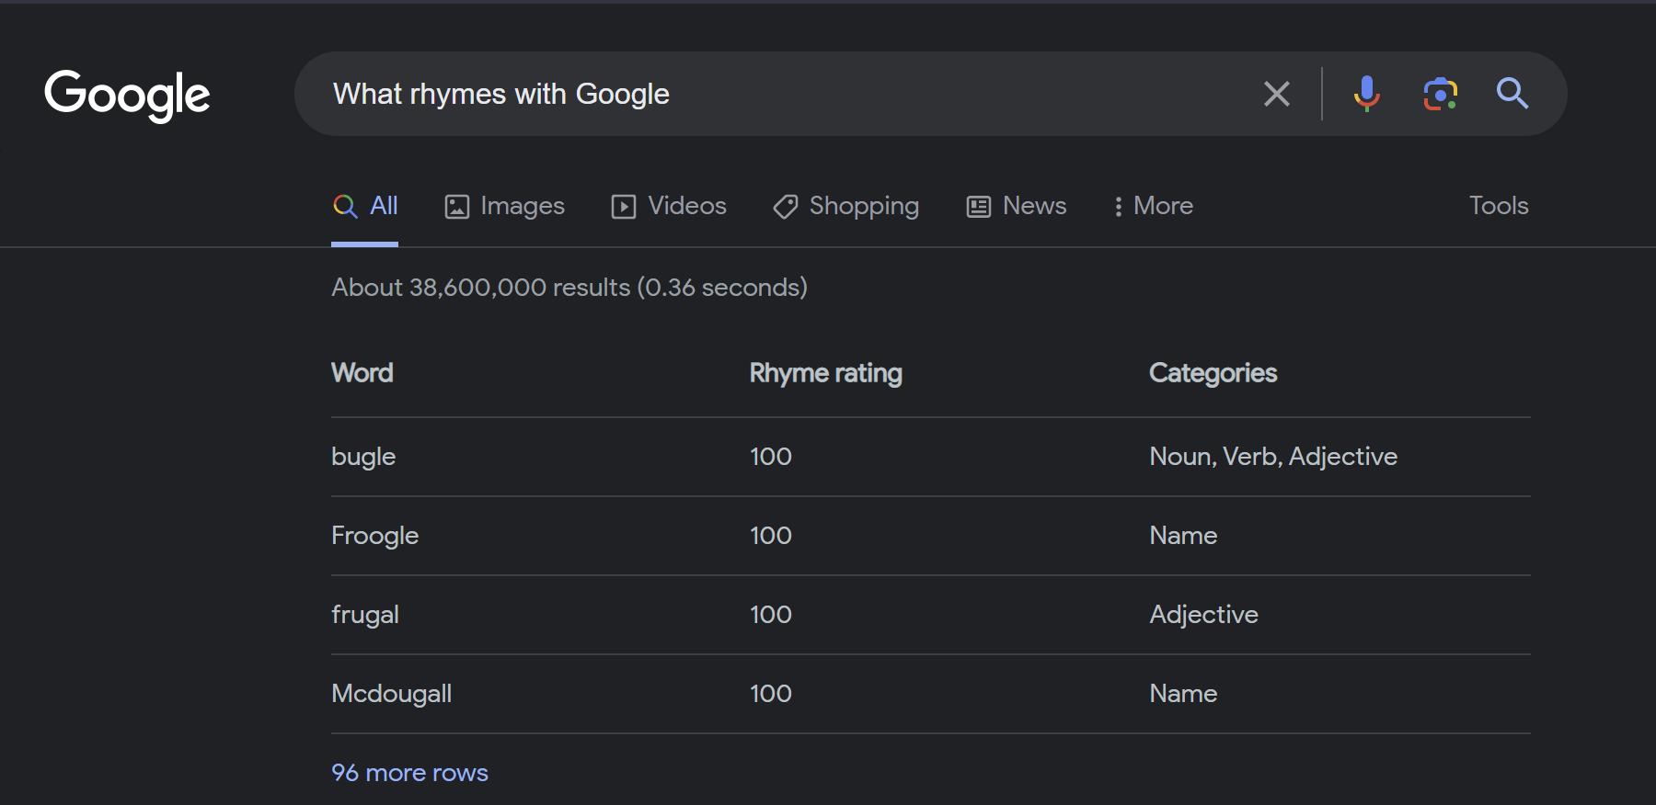This screenshot has height=805, width=1656.
Task: Click the Videos play icon
Action: (624, 207)
